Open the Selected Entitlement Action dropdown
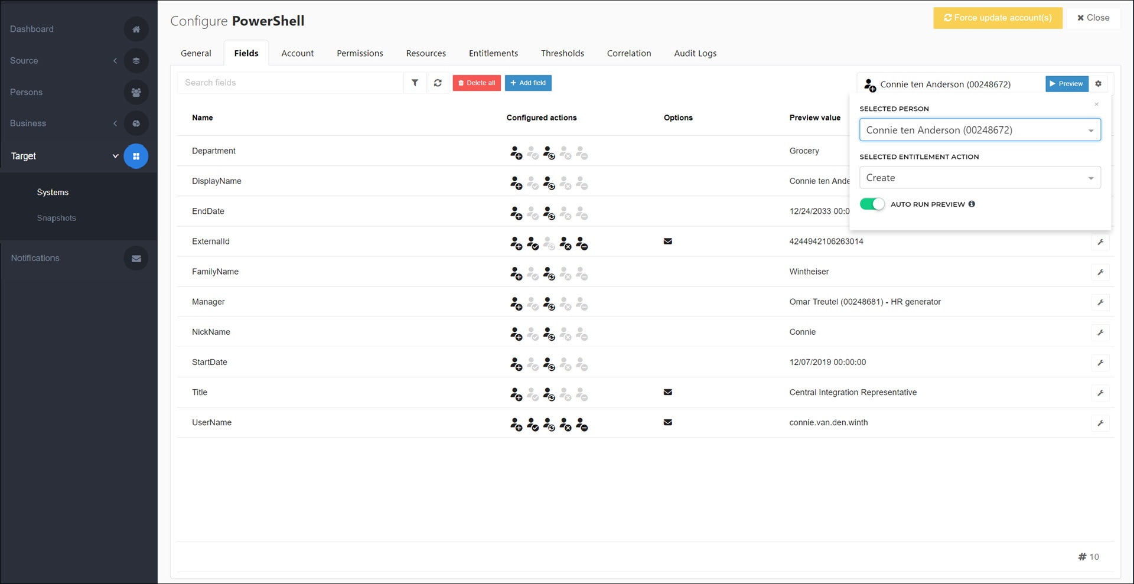The width and height of the screenshot is (1134, 584). tap(980, 178)
